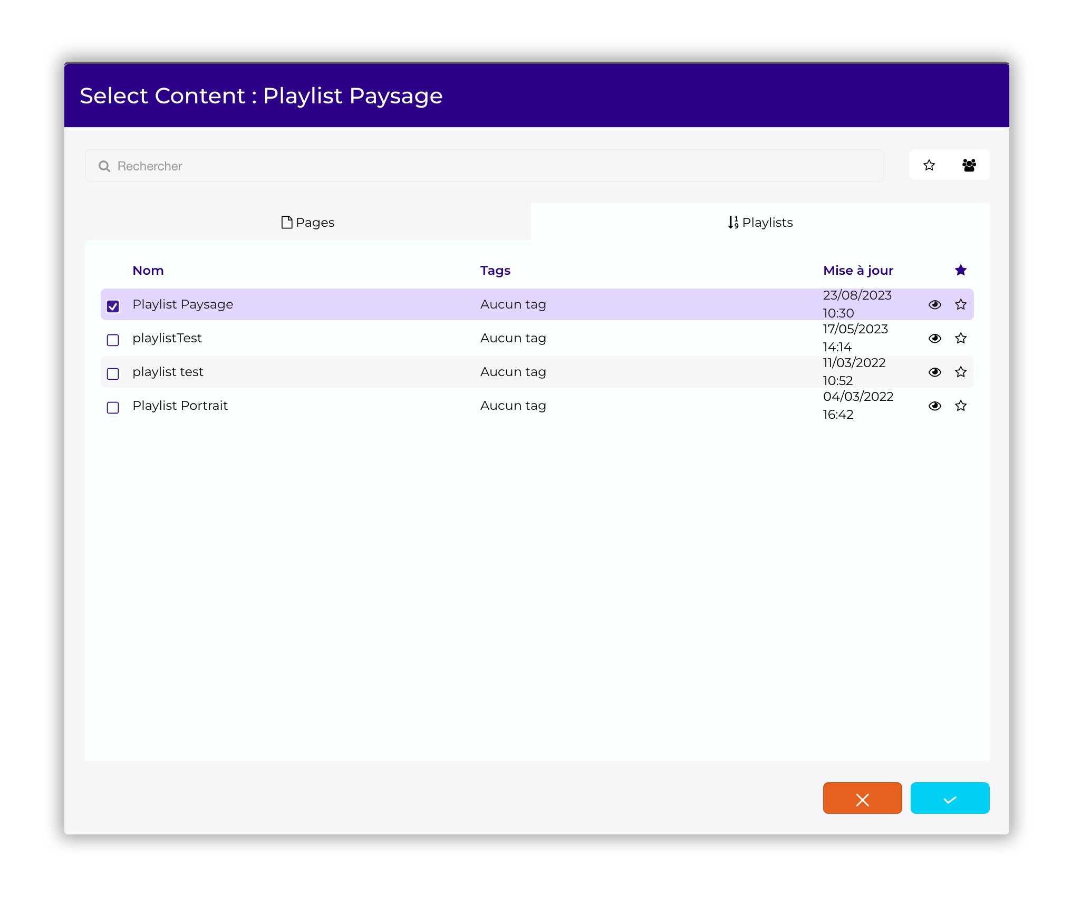Screen dimensions: 1081x903
Task: Check the playlistTest checkbox
Action: point(113,340)
